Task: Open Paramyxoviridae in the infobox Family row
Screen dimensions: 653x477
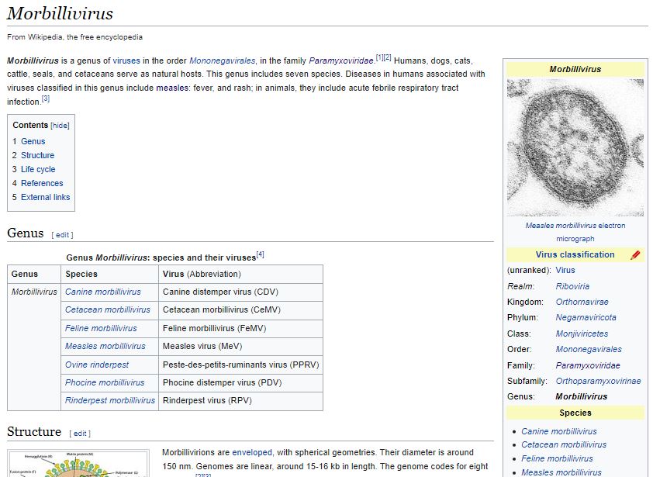Action: point(588,366)
